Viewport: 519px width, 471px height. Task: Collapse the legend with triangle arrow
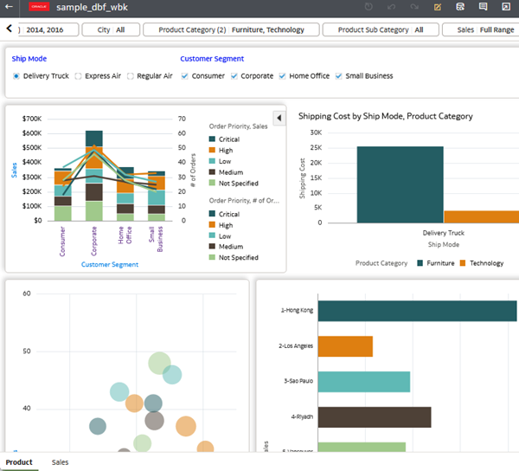pos(279,118)
